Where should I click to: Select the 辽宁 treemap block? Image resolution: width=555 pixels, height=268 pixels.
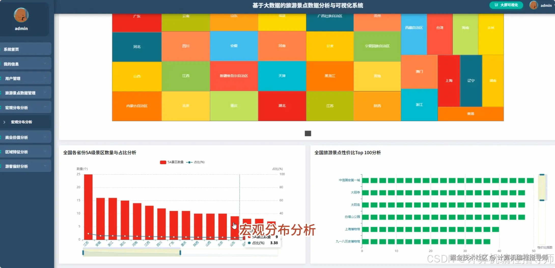pos(471,81)
